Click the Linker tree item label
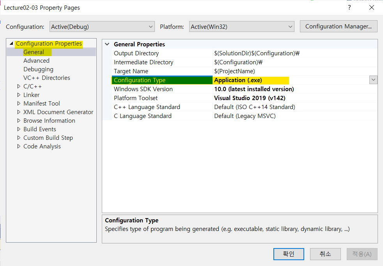 coord(31,95)
